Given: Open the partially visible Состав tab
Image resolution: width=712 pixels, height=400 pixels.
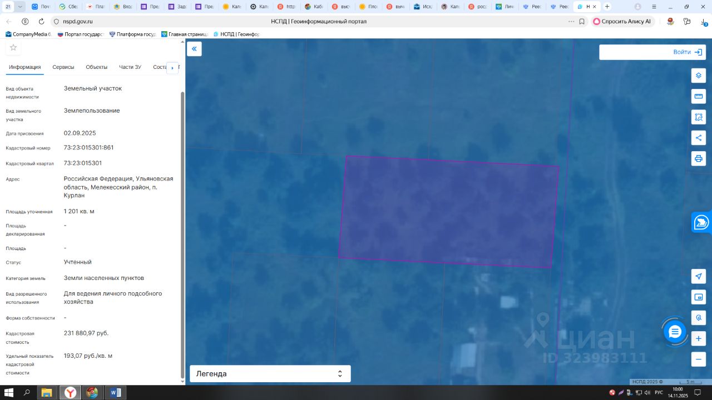Looking at the screenshot, I should (x=160, y=67).
